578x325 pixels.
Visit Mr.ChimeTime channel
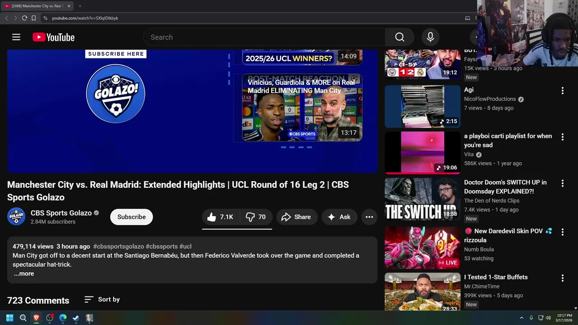[482, 286]
